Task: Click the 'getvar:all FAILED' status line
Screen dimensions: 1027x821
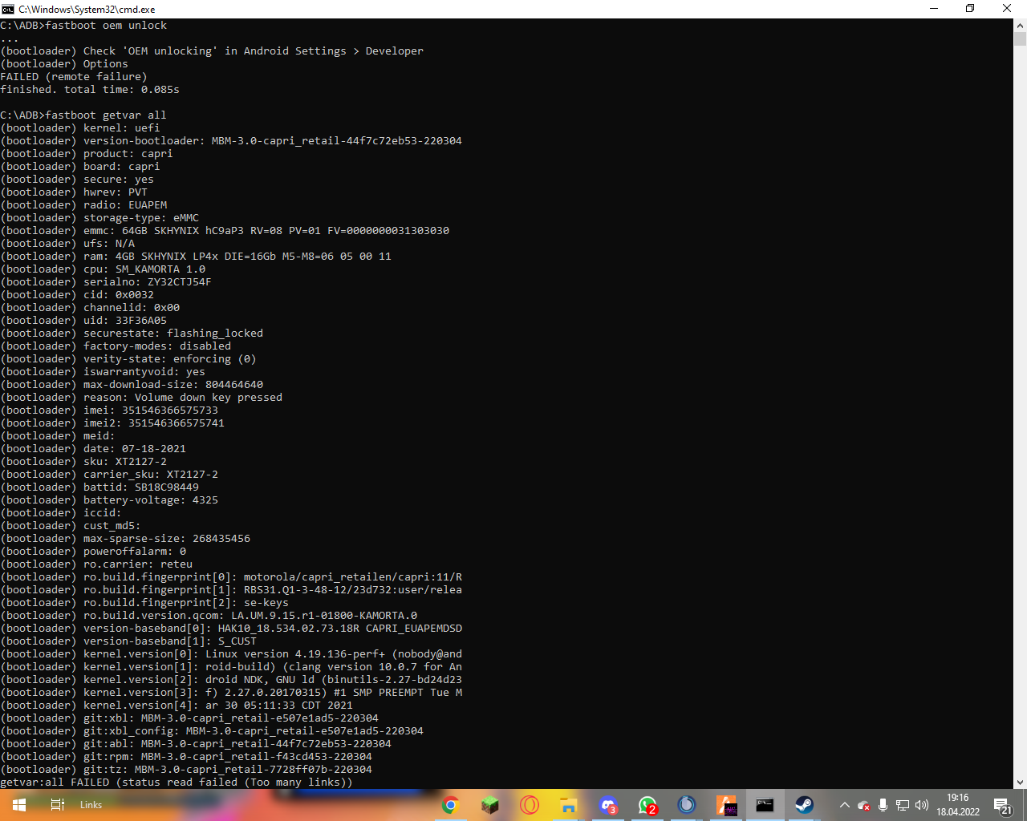Action: [x=177, y=782]
